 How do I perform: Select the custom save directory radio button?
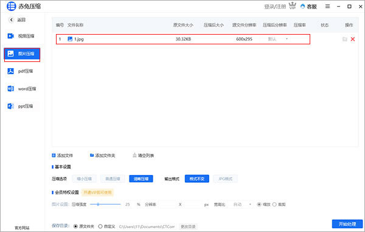[100, 226]
